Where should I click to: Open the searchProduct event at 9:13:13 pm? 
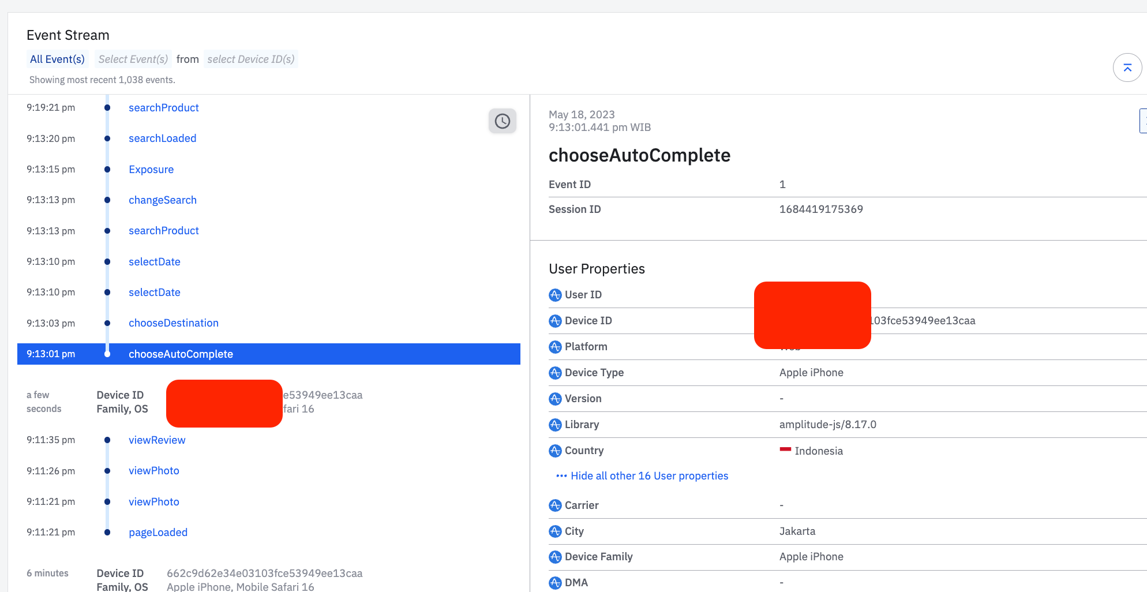click(x=163, y=231)
